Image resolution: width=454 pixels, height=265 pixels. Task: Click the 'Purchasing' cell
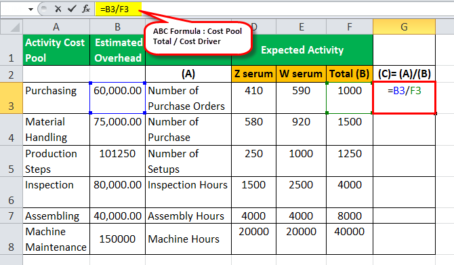point(56,98)
